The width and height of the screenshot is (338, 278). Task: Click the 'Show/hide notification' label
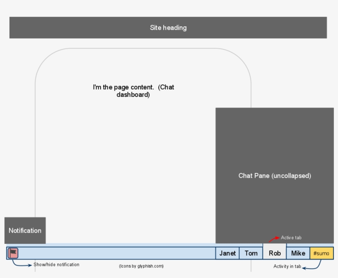coord(56,264)
